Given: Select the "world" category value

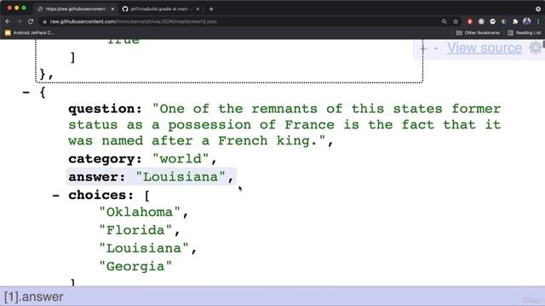Looking at the screenshot, I should [181, 159].
